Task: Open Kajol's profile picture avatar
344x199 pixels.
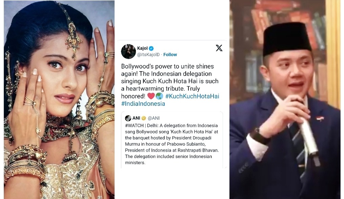Action: (x=128, y=51)
